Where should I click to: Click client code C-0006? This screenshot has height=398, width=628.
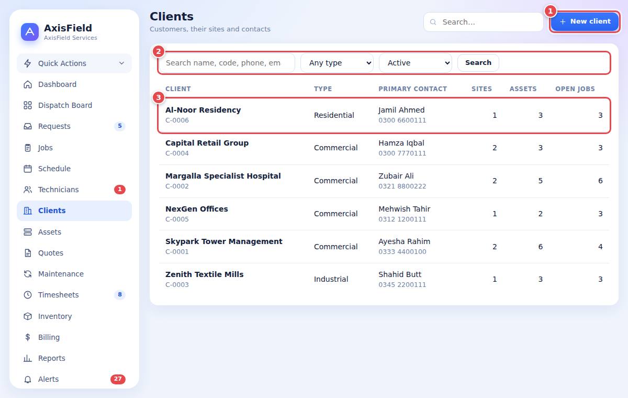pos(177,120)
